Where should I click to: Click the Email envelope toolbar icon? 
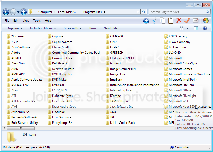pos(195,21)
